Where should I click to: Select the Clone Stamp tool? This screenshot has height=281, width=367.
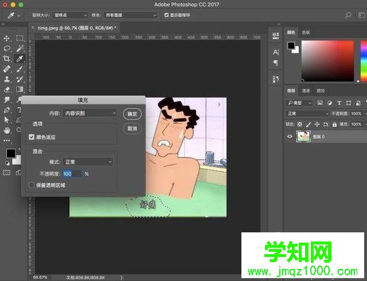[x=6, y=79]
